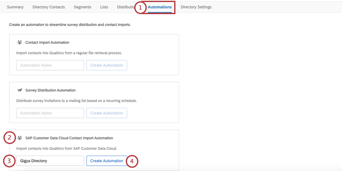Focus Contact Import Automation Name field
This screenshot has width=342, height=171.
point(50,65)
